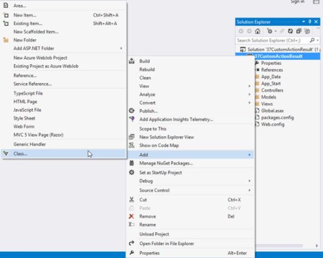
Task: Open the Solution Explorer window options dropdown arrow
Action: (304, 22)
